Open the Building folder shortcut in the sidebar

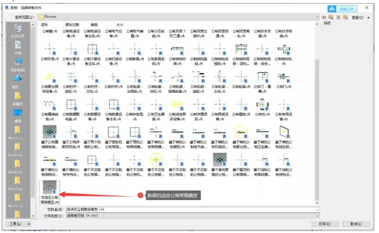pos(18,184)
